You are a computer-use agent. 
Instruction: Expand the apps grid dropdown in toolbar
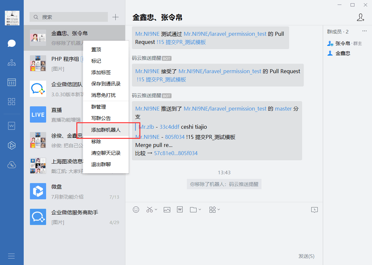pos(219,210)
